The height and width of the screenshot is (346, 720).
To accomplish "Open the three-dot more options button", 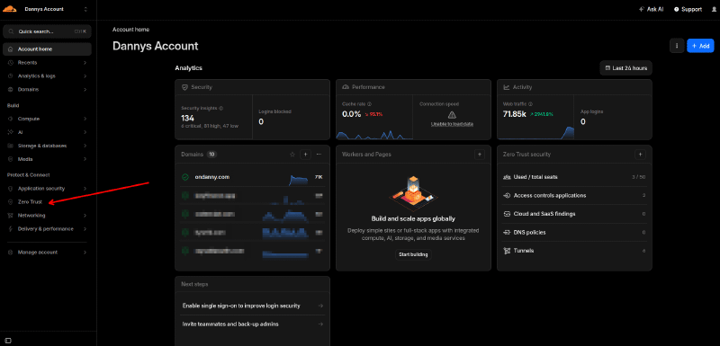I will (677, 46).
